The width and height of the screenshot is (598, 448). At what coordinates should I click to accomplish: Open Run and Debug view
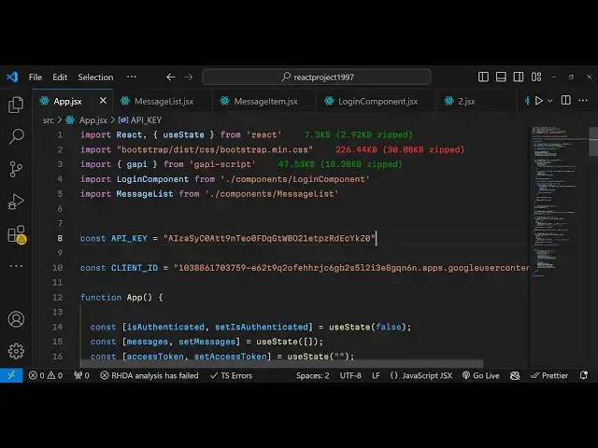(16, 202)
